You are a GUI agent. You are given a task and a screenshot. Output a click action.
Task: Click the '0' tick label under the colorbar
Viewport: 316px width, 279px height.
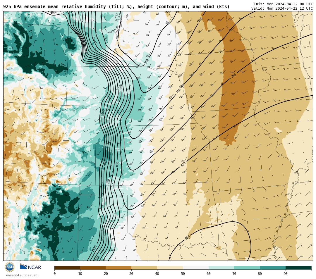[55, 273]
